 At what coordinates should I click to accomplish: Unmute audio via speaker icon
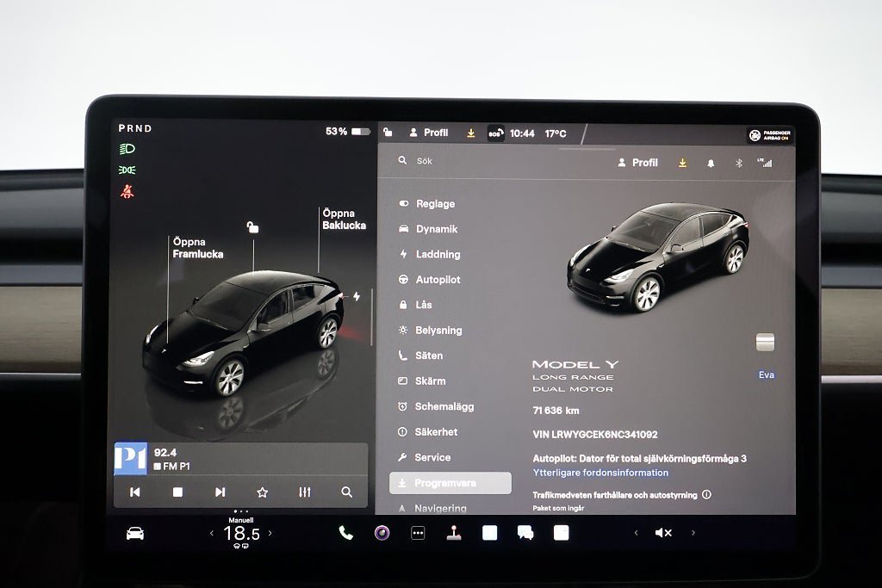point(663,533)
